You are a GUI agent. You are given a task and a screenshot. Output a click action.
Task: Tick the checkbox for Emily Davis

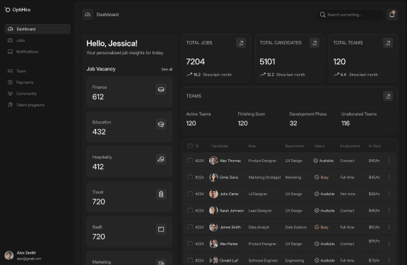coord(190,178)
